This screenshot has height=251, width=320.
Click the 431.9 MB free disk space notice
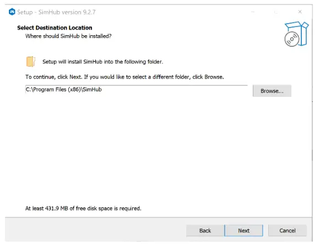(x=83, y=209)
